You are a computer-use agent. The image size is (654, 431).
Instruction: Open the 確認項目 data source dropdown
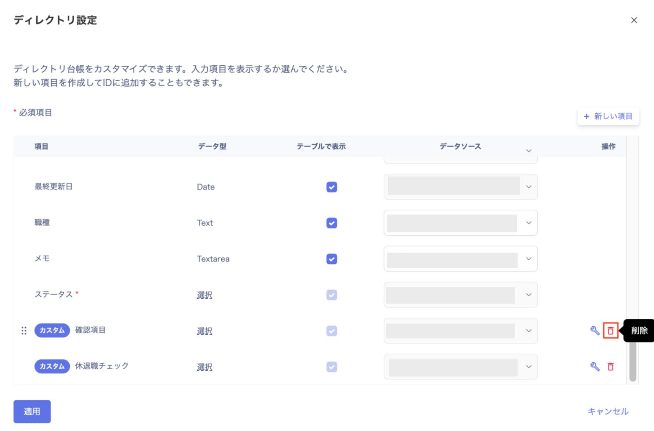461,331
